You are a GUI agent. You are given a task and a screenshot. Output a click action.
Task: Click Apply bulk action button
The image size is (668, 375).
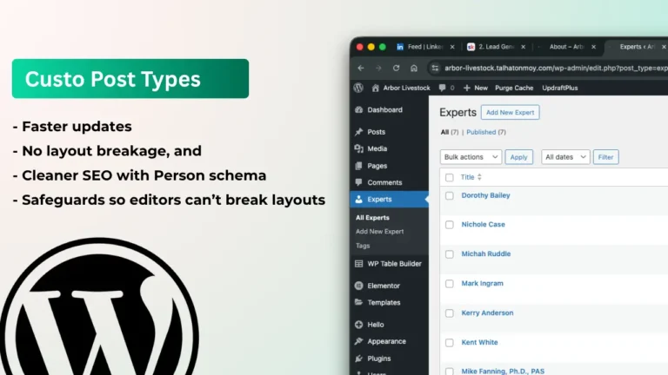pyautogui.click(x=518, y=157)
